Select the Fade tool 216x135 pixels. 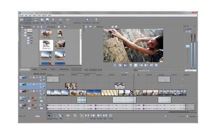coord(61,116)
